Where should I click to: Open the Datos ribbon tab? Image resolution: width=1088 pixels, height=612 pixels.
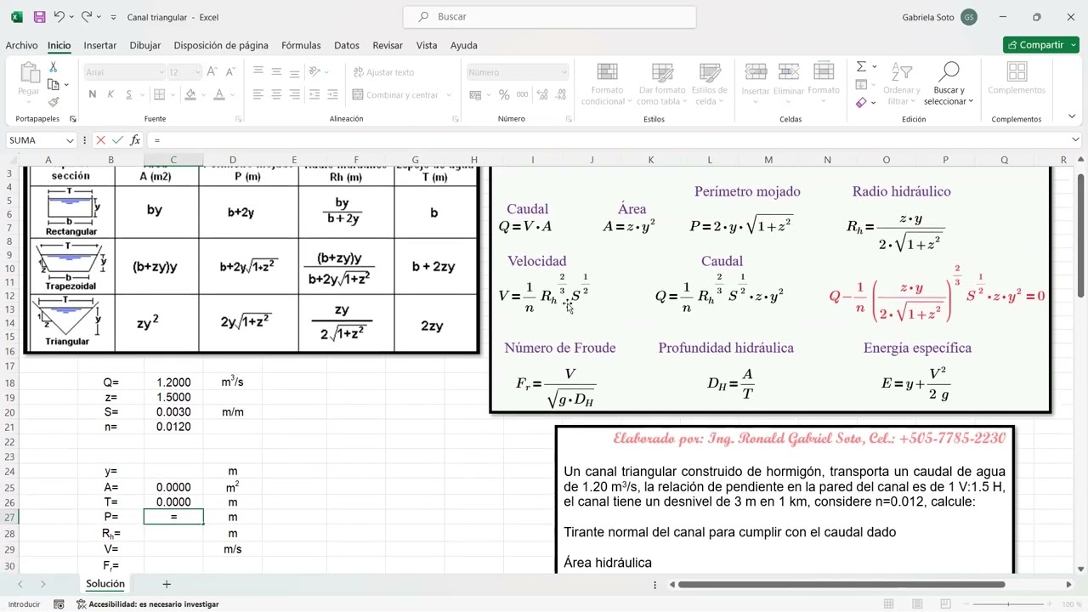pos(347,45)
